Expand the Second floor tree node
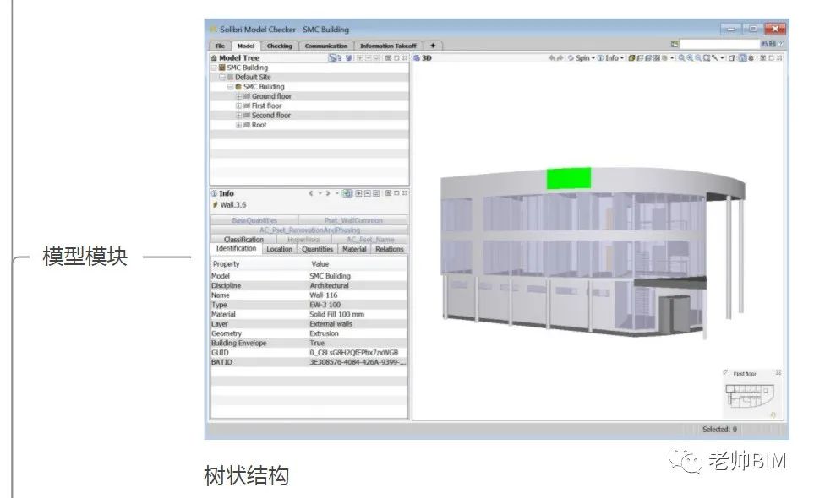This screenshot has width=814, height=498. (239, 116)
